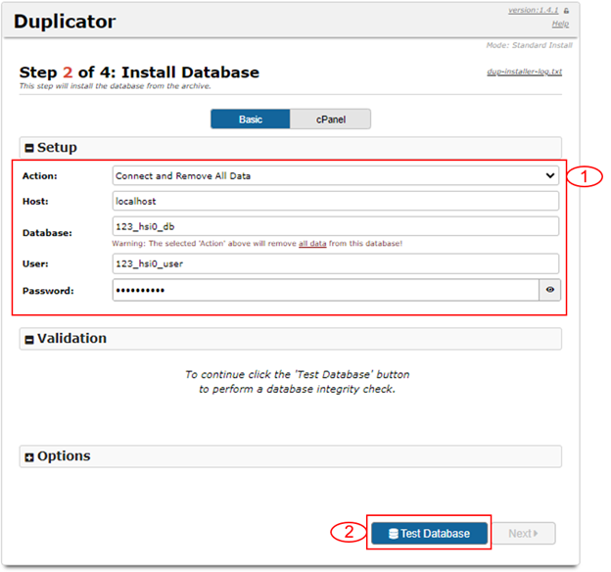Collapse the Setup section minus icon

coord(29,148)
